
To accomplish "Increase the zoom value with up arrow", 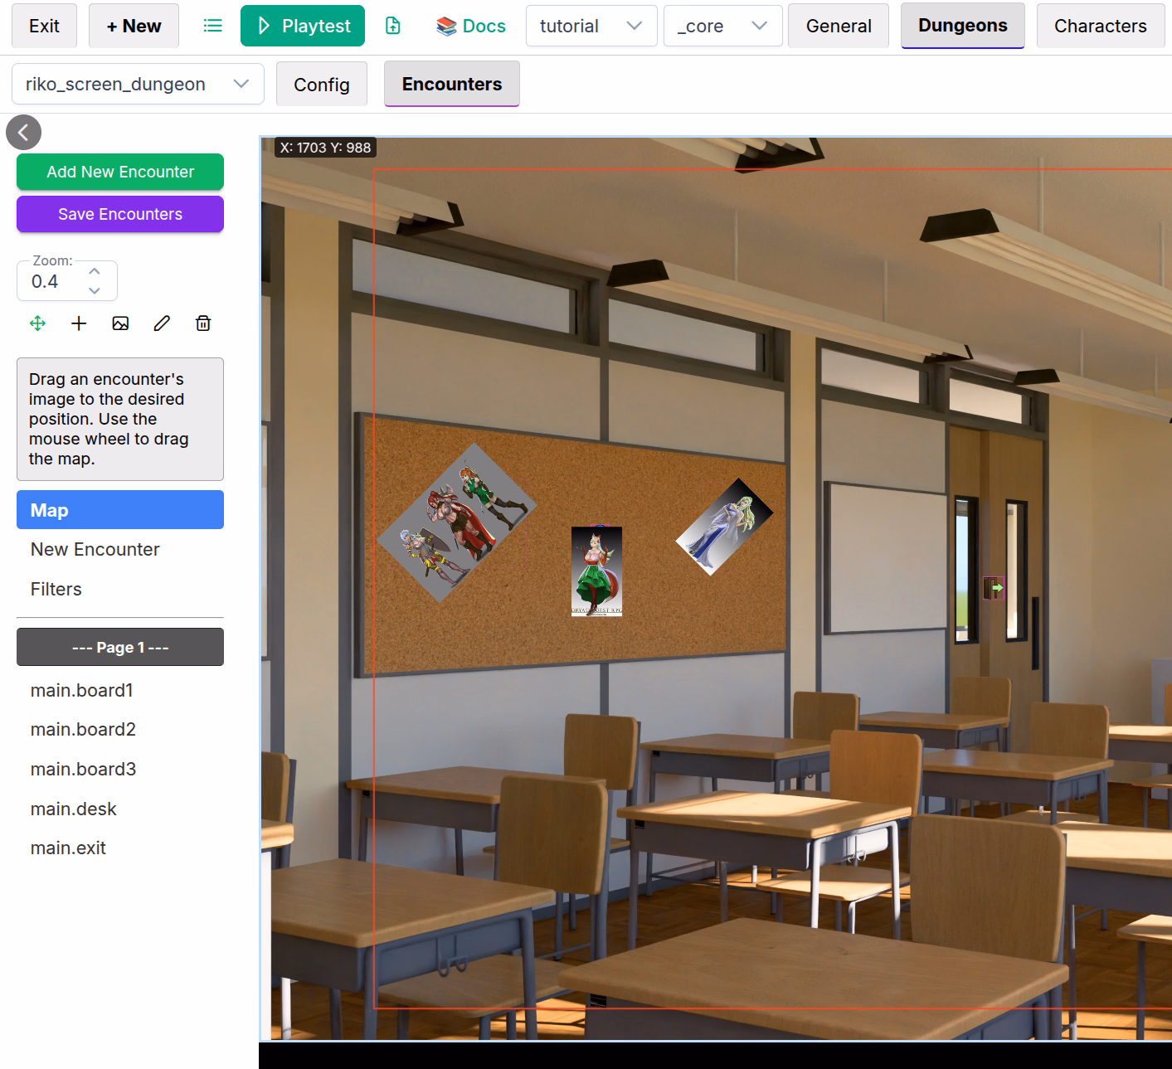I will click(95, 271).
